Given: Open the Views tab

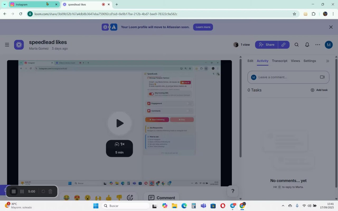Looking at the screenshot, I should 295,61.
